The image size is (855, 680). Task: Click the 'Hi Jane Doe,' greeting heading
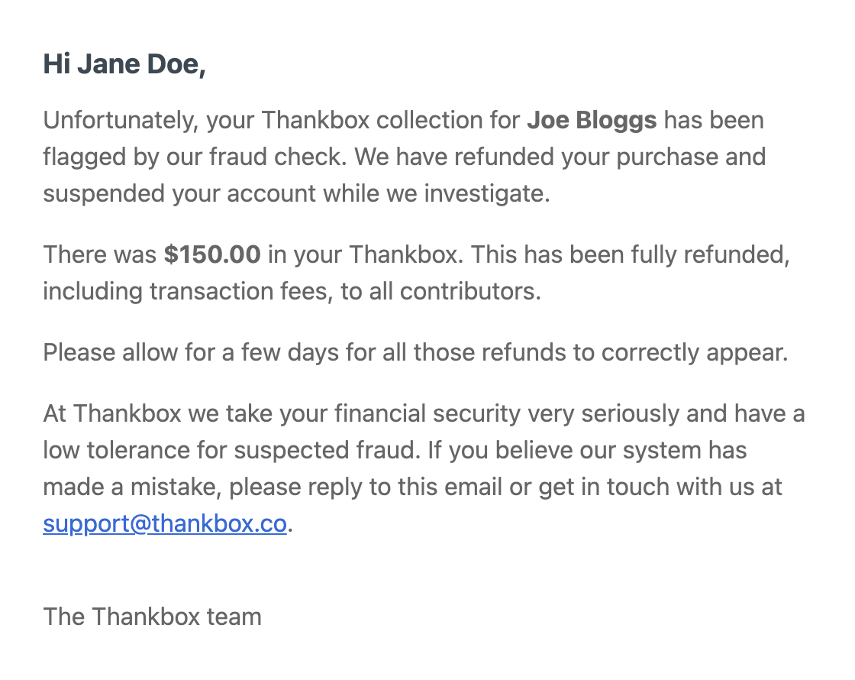[x=124, y=64]
